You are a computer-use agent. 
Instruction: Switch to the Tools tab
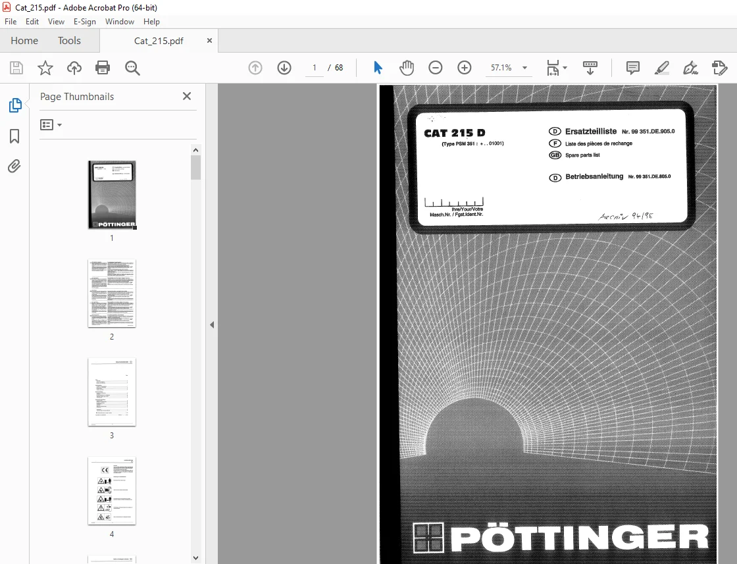(69, 41)
